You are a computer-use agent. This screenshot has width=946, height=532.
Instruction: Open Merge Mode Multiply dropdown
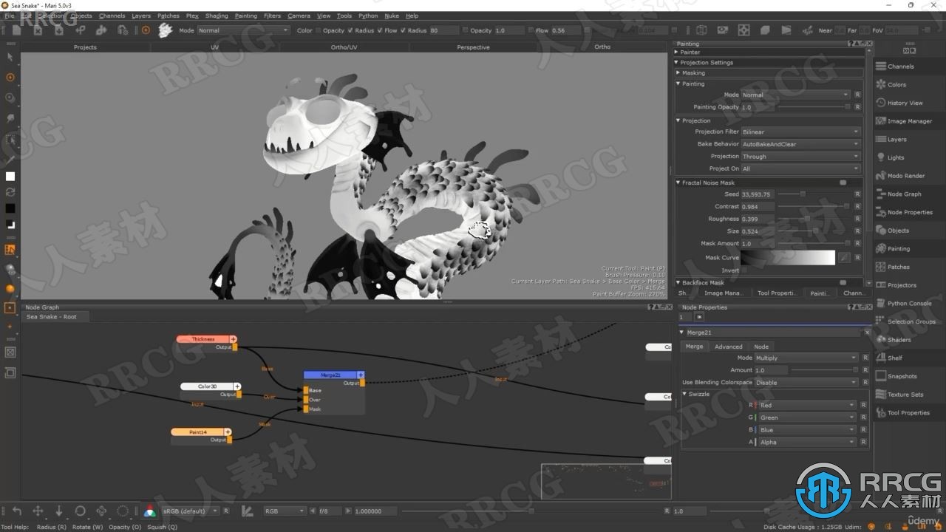806,358
